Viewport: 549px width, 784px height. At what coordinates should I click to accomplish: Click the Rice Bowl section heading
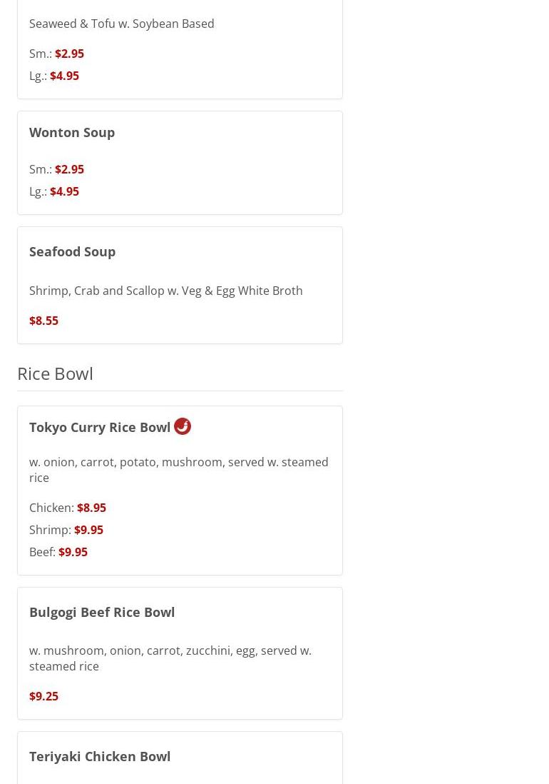pyautogui.click(x=55, y=373)
